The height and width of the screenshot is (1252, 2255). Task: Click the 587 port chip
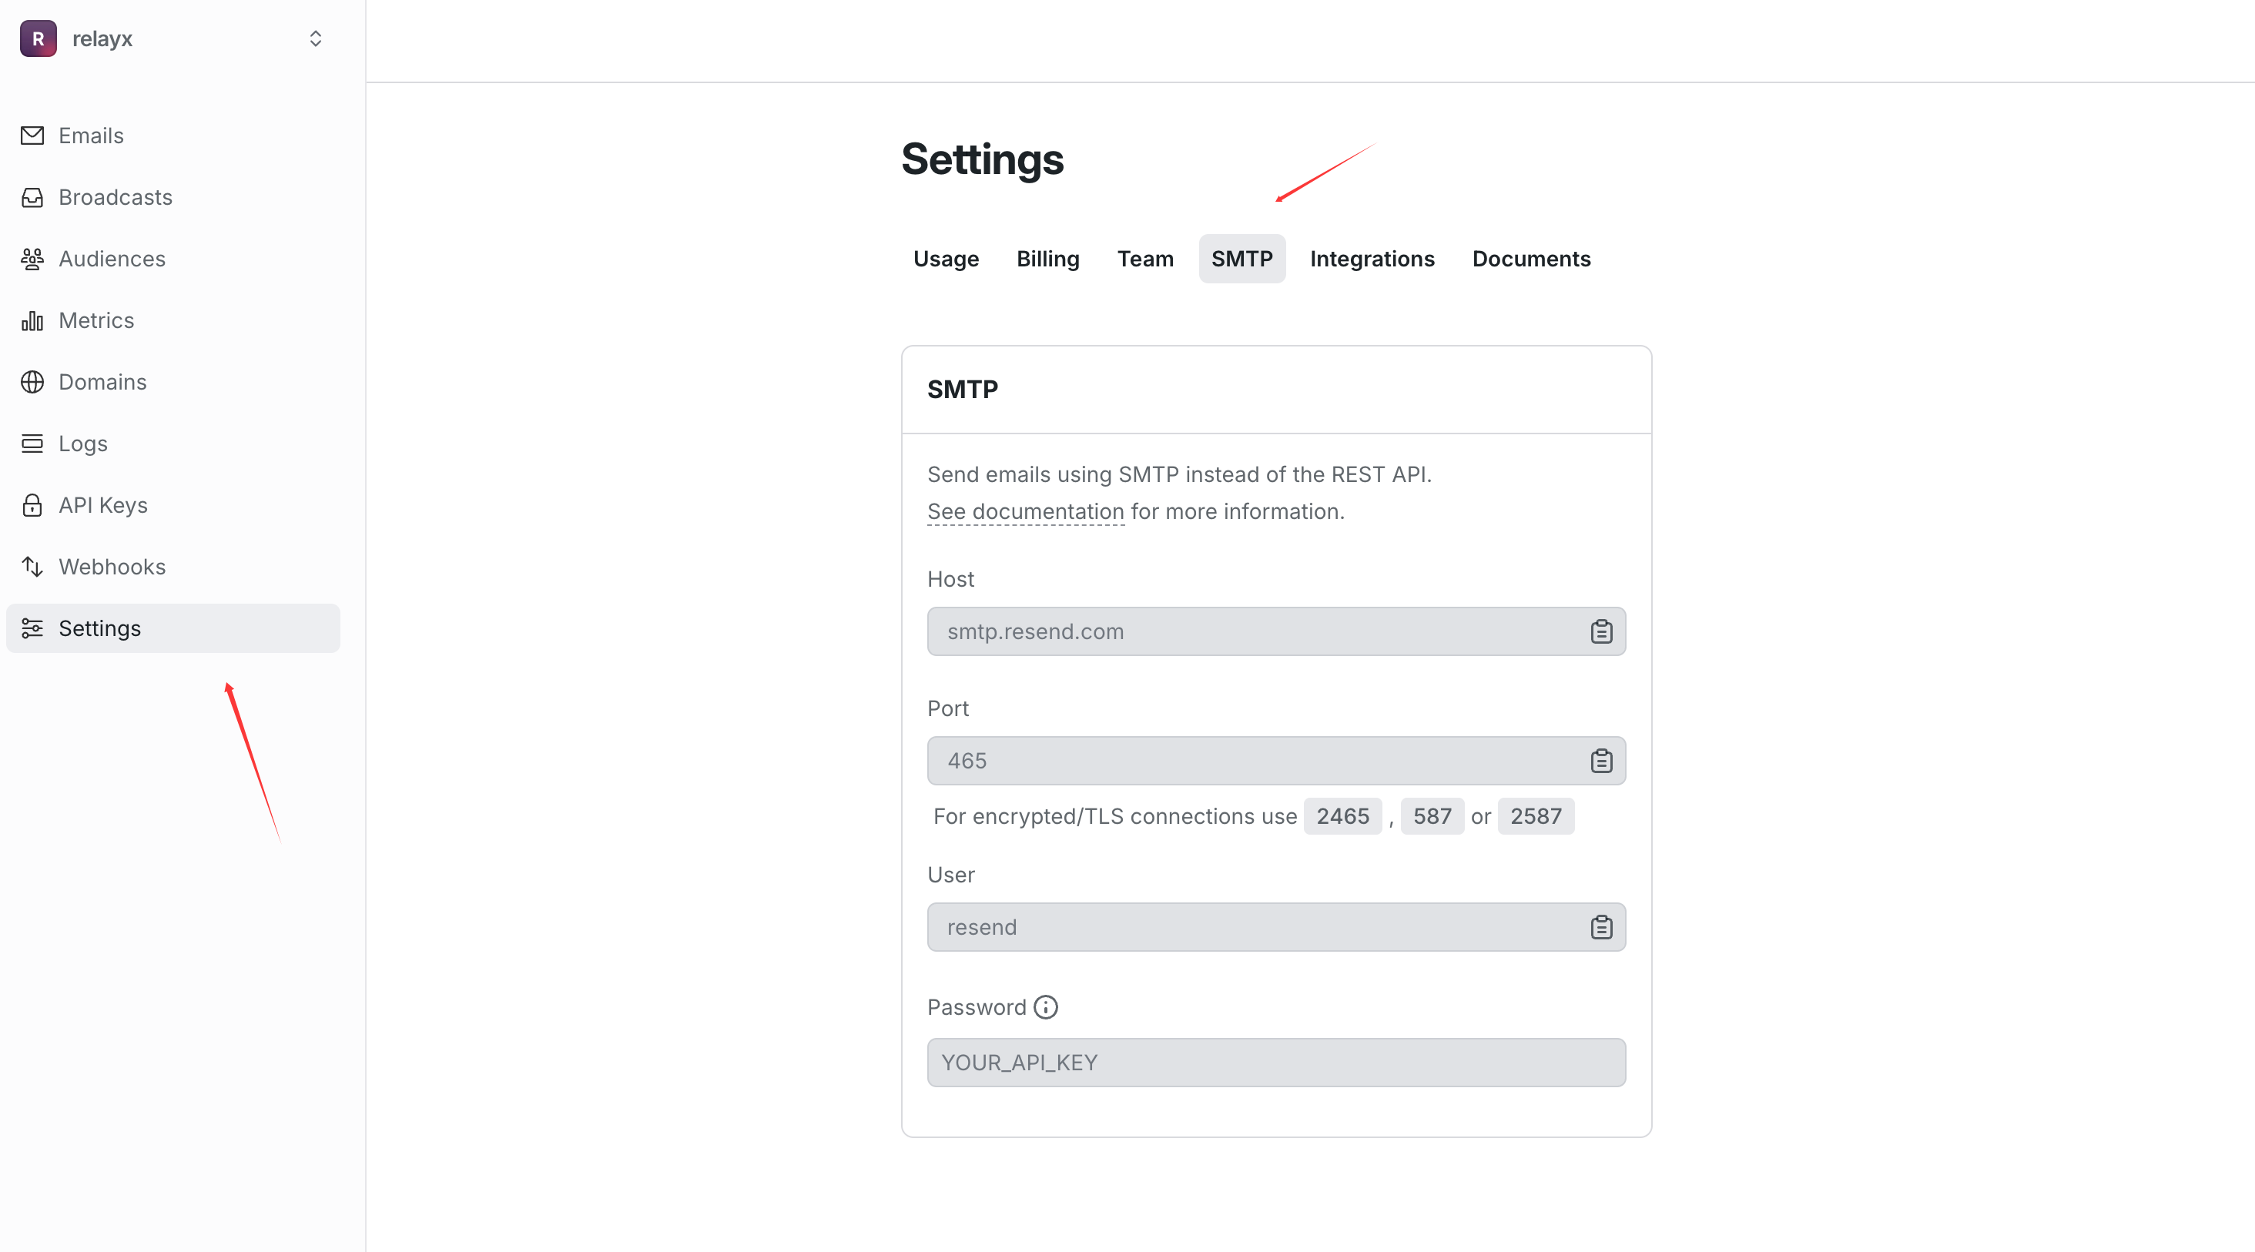pos(1431,816)
